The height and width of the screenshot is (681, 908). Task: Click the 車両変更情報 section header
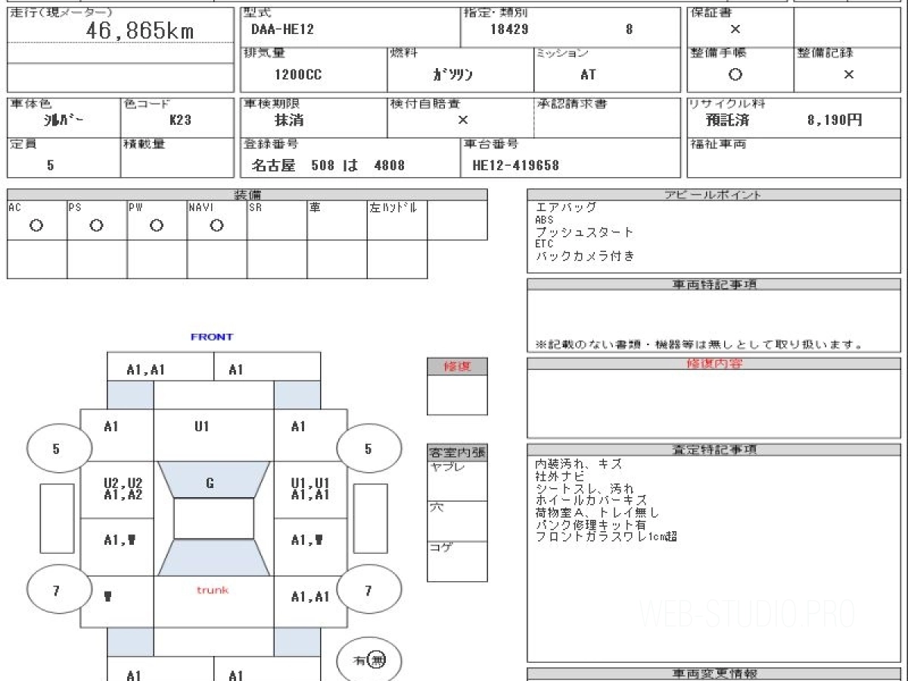coord(713,673)
